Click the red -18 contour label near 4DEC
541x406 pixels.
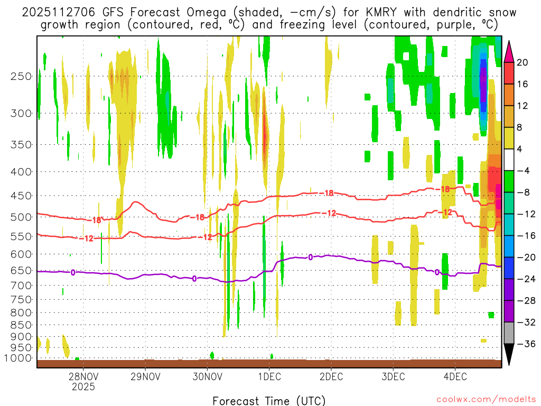[445, 189]
